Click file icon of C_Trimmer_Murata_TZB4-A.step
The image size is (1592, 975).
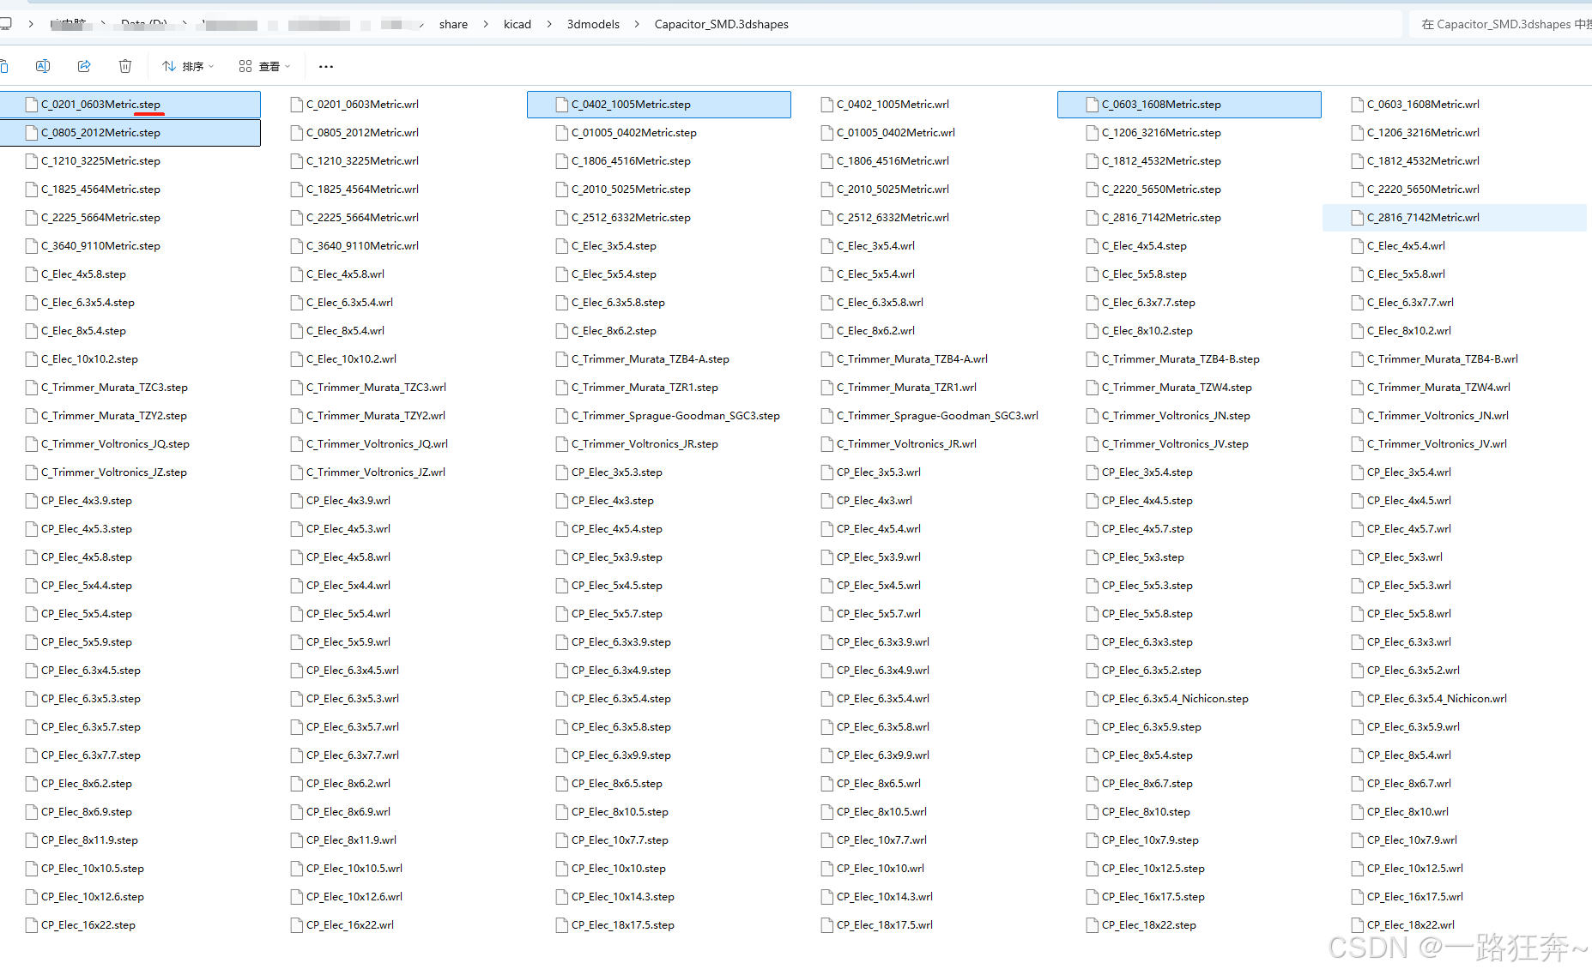(562, 359)
